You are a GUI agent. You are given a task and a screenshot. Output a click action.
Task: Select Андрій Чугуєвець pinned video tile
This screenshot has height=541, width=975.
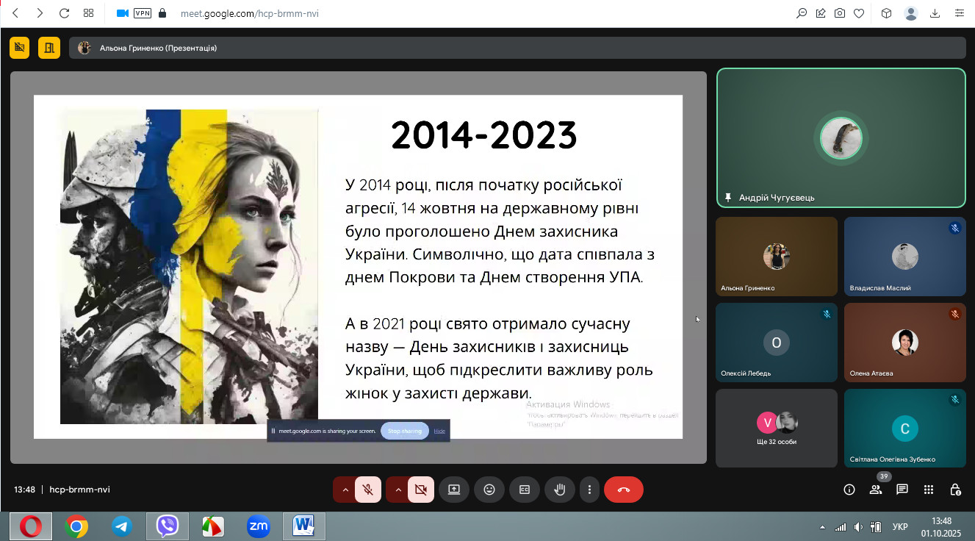point(841,138)
